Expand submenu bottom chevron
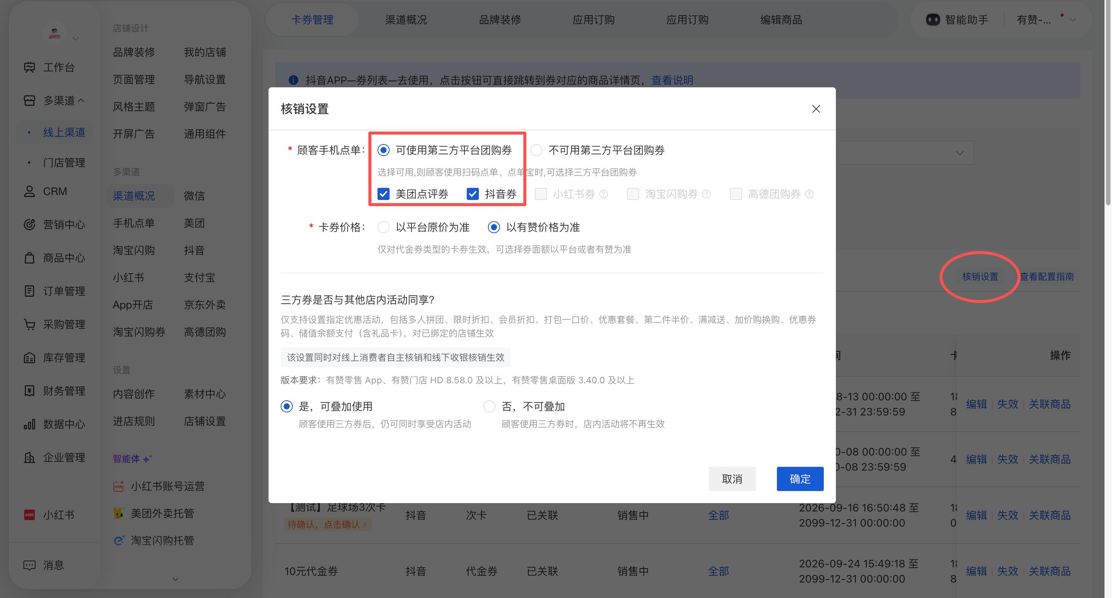The image size is (1112, 598). click(175, 579)
